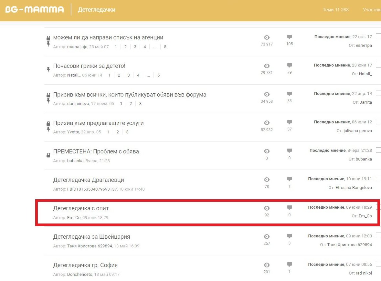Viewport: 381px width, 281px height.
Task: Click replies bubble icon for Детегледачка с опит
Action: point(289,208)
